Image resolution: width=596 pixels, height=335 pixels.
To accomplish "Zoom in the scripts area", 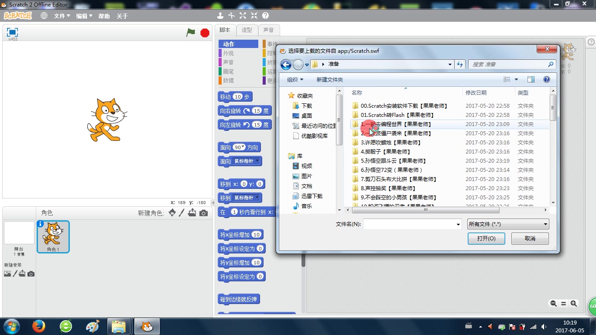I will point(574,304).
